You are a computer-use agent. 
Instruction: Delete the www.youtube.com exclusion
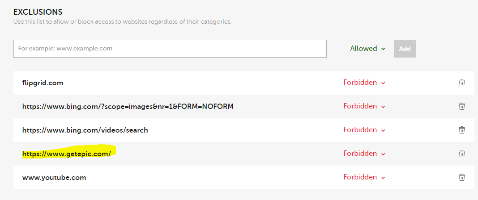tap(462, 177)
